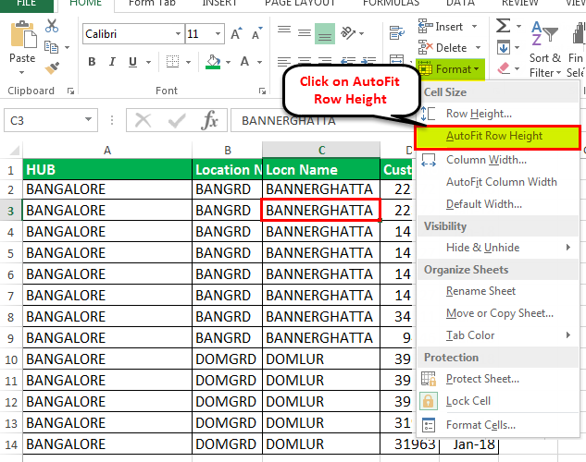
Task: Toggle Bold formatting
Action: pyautogui.click(x=92, y=62)
